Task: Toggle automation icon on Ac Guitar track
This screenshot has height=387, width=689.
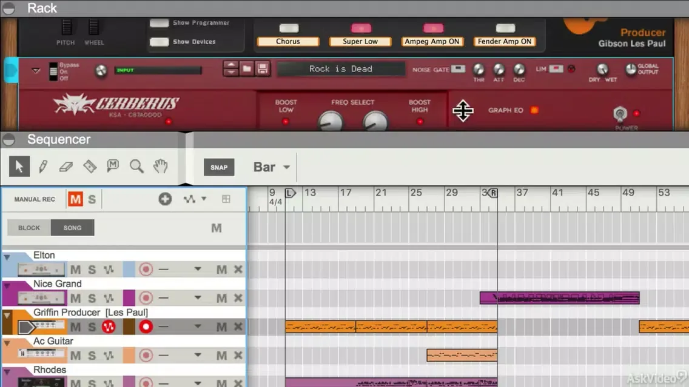Action: tap(109, 355)
